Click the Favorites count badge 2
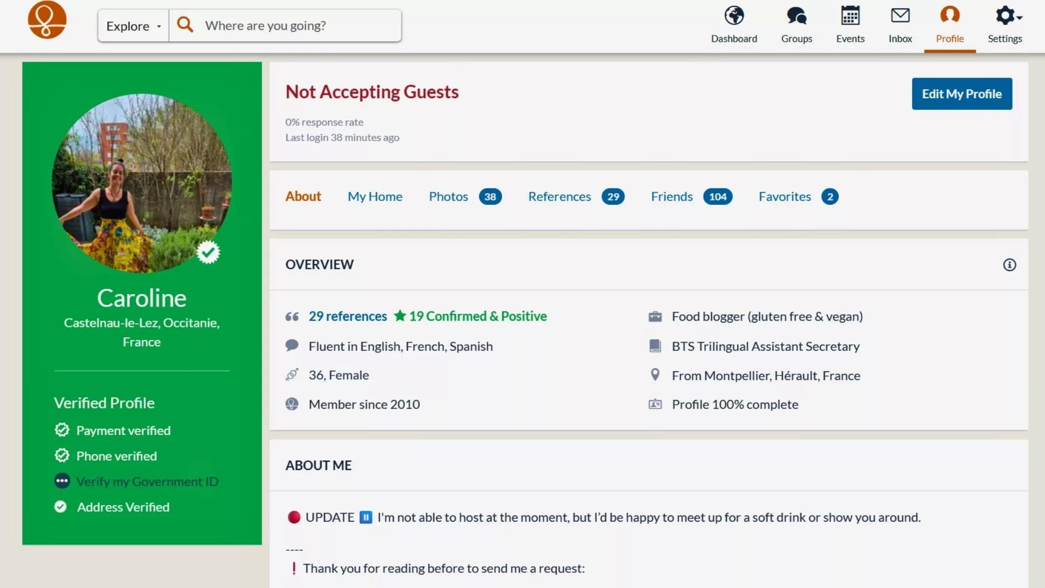Viewport: 1045px width, 588px height. tap(830, 197)
